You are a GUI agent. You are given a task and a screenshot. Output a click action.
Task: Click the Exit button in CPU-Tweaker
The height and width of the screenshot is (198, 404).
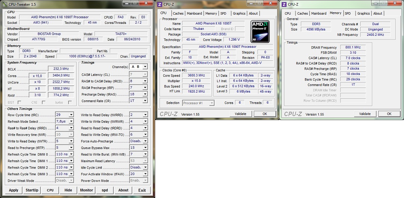pyautogui.click(x=142, y=190)
